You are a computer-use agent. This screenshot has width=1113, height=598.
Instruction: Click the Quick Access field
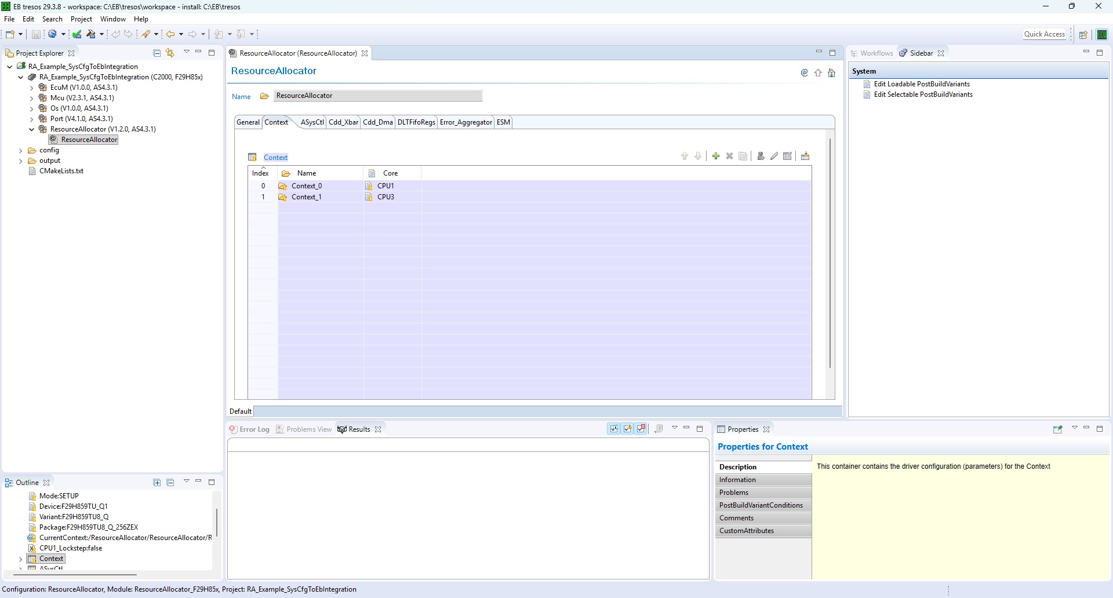tap(1045, 34)
